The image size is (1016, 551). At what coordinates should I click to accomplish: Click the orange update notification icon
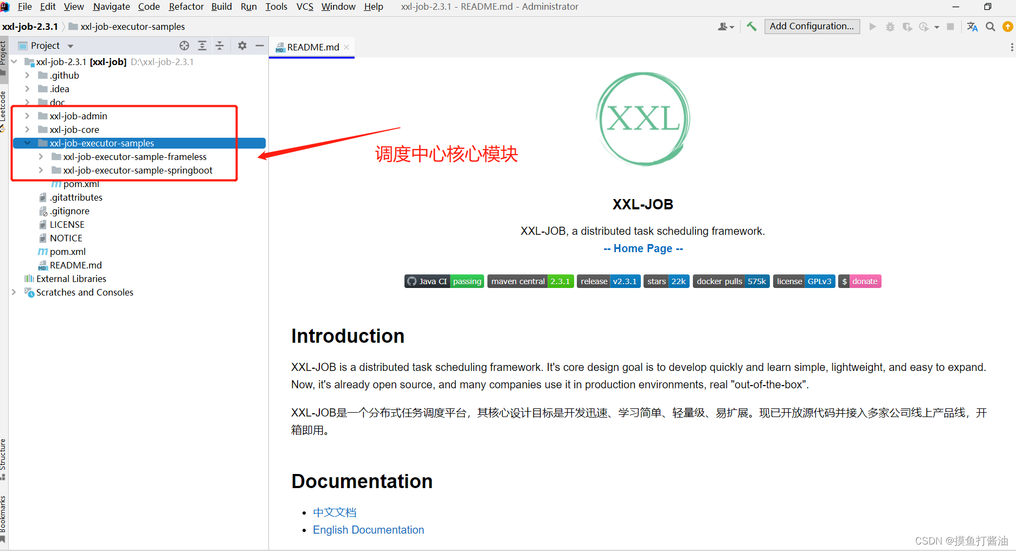coord(1008,27)
